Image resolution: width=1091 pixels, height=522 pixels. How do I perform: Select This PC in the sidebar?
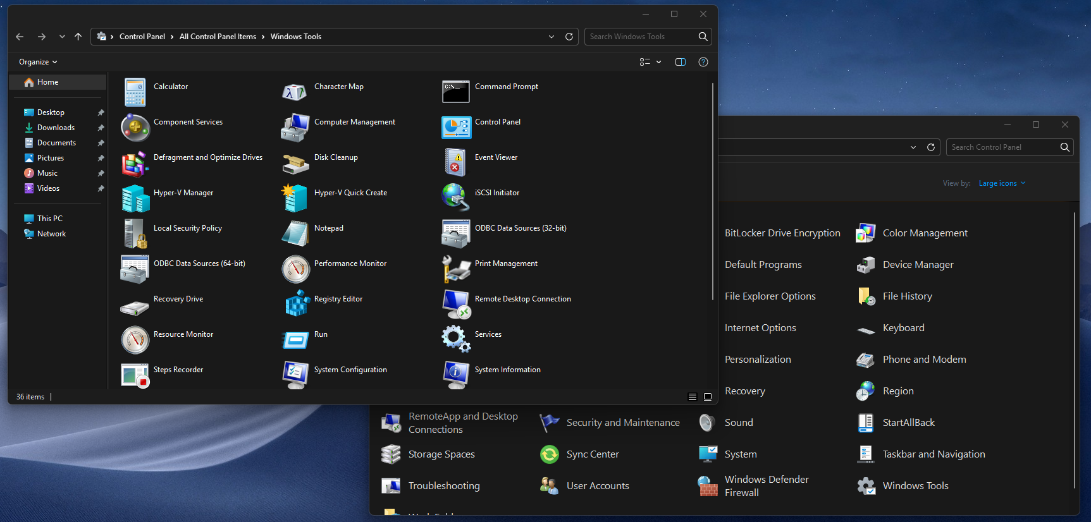point(49,219)
